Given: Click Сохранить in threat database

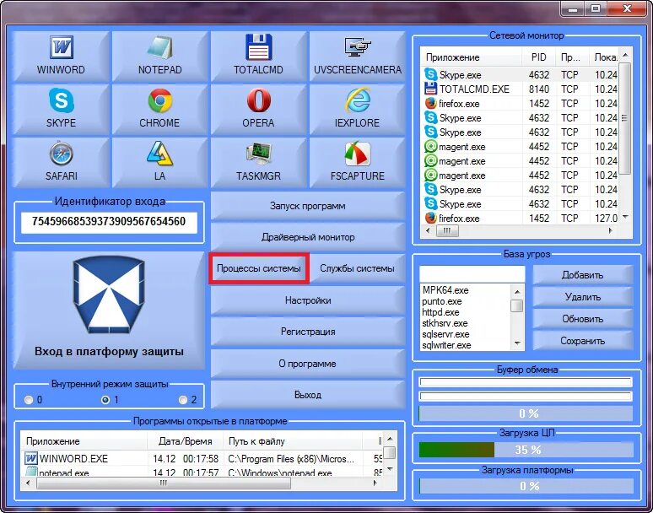Looking at the screenshot, I should 583,341.
